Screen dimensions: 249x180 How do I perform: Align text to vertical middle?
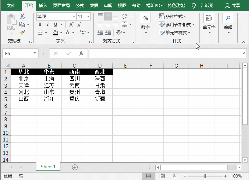point(108,16)
